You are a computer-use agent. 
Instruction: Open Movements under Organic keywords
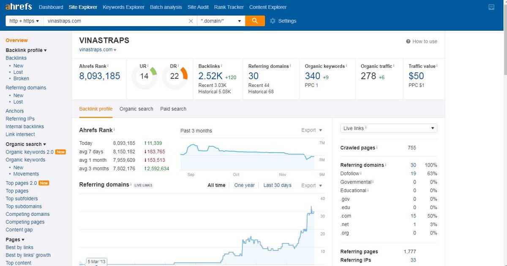coord(26,174)
